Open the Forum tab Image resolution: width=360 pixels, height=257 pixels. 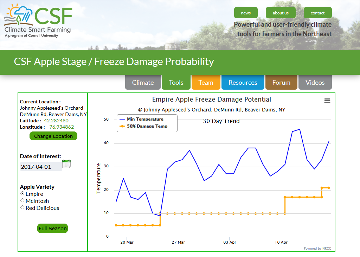(x=281, y=83)
